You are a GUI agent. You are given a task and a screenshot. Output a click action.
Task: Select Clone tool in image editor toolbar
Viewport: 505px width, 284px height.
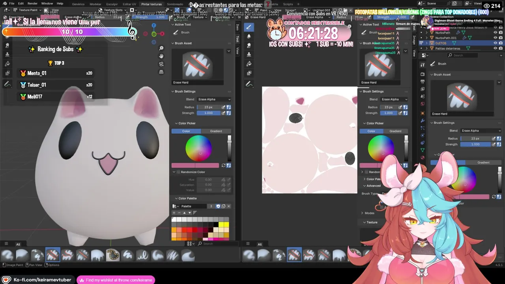249,54
